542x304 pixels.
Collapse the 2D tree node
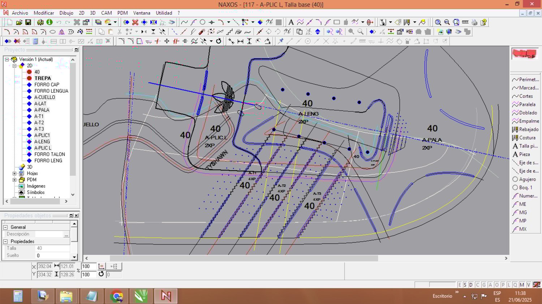click(x=14, y=66)
